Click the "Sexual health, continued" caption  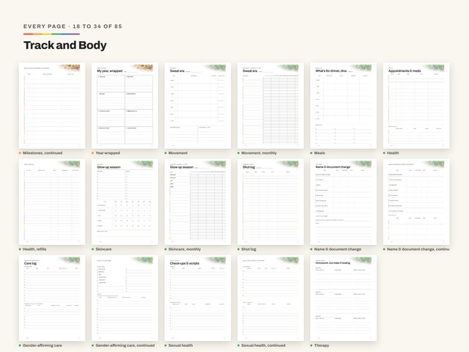[x=263, y=345]
